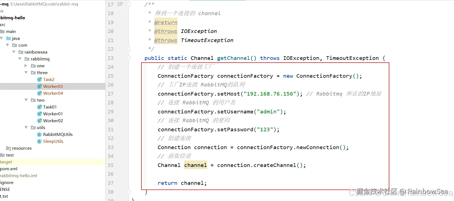Click the public keyword on line 23
The image size is (454, 201).
[154, 58]
